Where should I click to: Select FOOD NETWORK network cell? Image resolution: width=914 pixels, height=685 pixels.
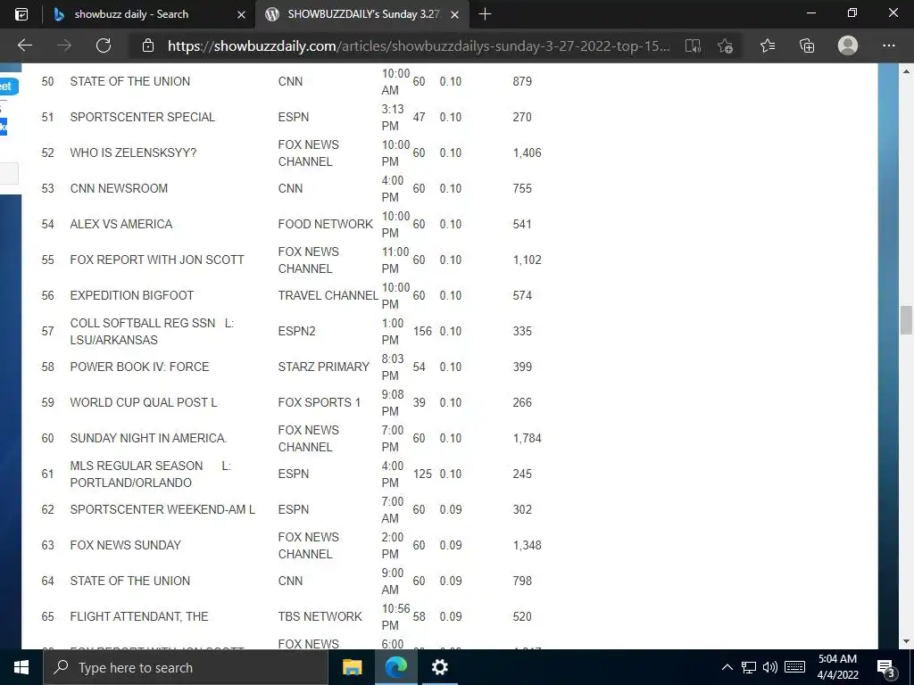[325, 224]
